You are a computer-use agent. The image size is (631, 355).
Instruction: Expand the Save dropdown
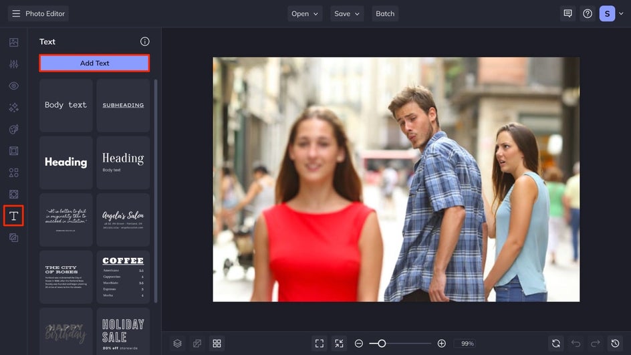pyautogui.click(x=347, y=13)
